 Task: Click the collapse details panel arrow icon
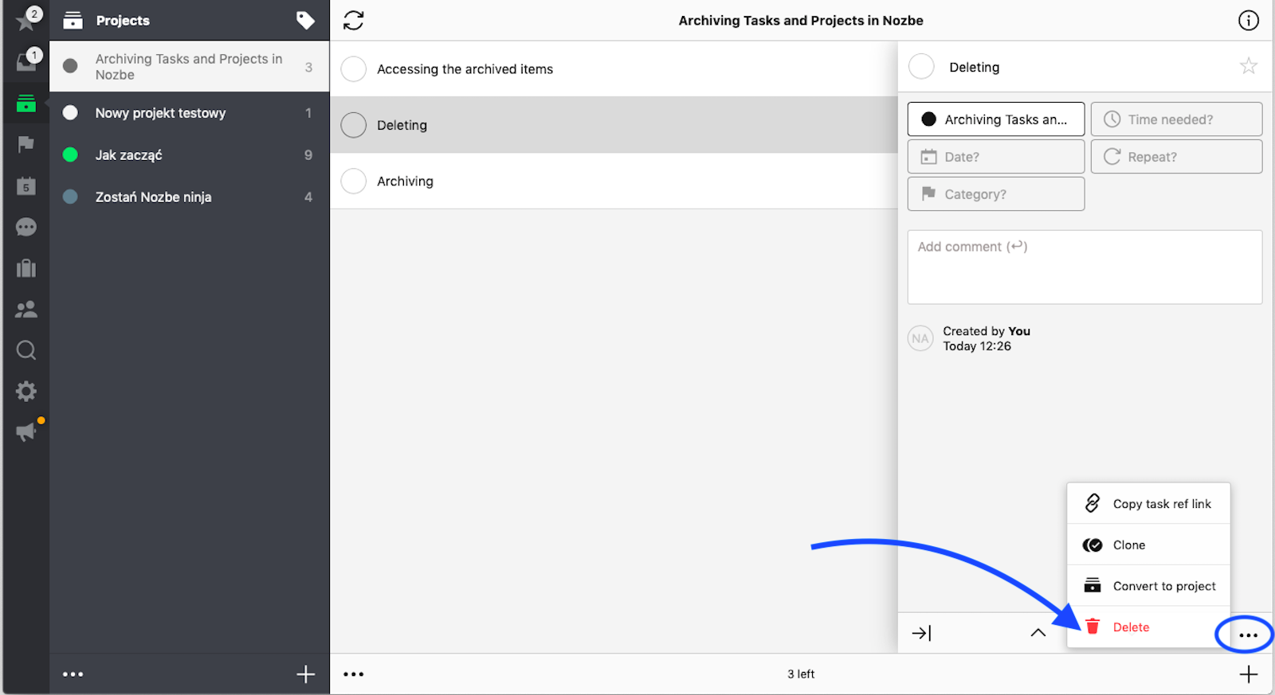[922, 633]
